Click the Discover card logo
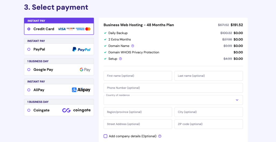Viewport: 276px width, 142px height. (x=71, y=29)
